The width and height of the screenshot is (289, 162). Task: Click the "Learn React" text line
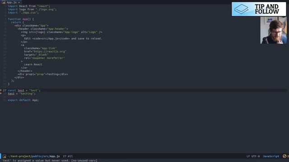33,64
